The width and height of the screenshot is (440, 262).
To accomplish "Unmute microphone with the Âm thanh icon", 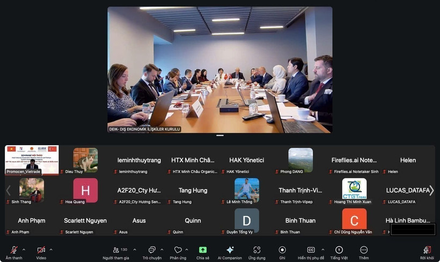I will (x=14, y=250).
